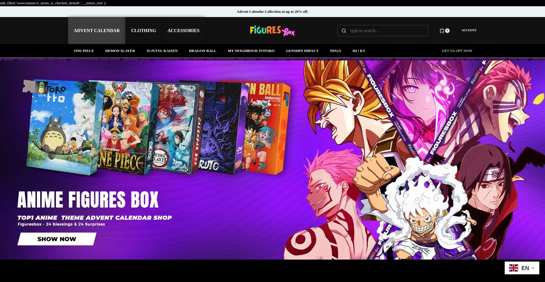The height and width of the screenshot is (282, 545).
Task: Go to Jujutsu Kaisen category
Action: [x=162, y=51]
